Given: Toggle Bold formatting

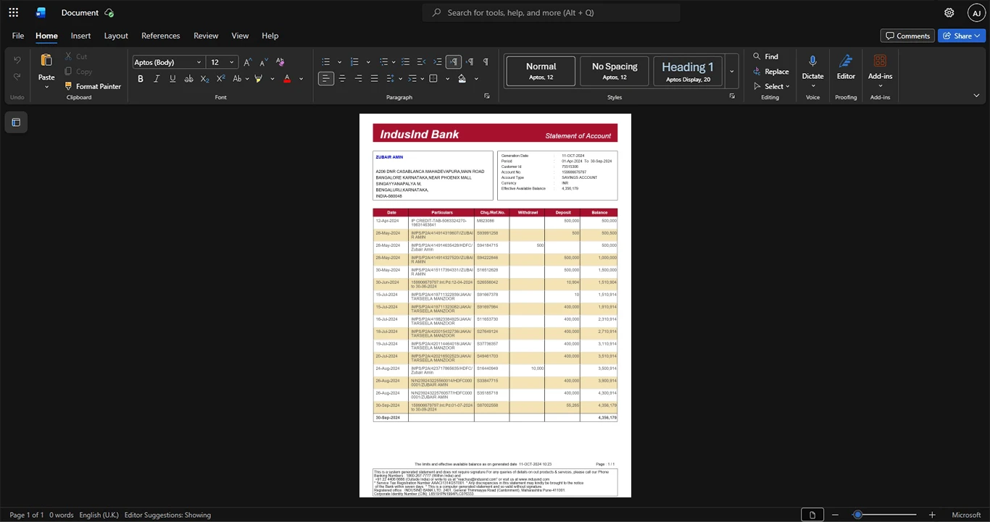Looking at the screenshot, I should [x=141, y=79].
